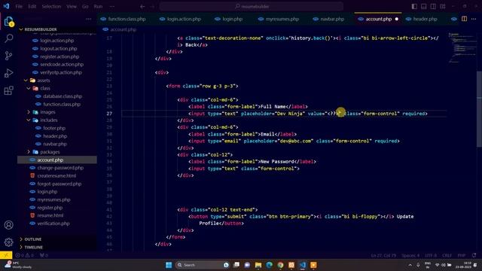Open the Source Control view

[x=8, y=56]
